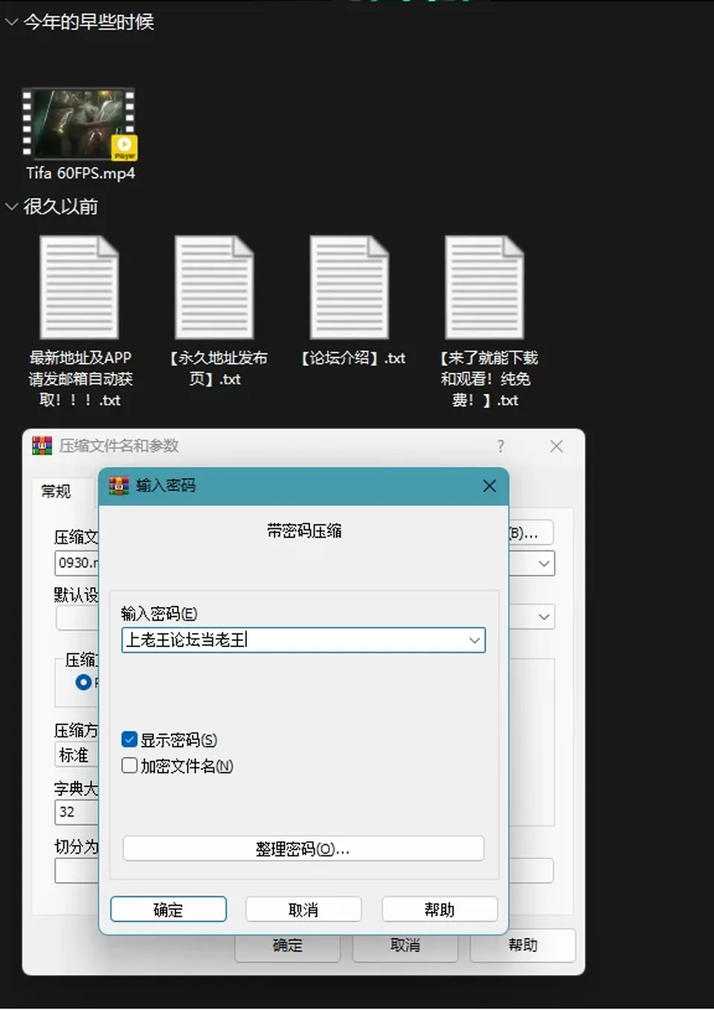The image size is (714, 1010).
Task: Click the help question mark in 压缩文件名和参数 window
Action: point(501,446)
